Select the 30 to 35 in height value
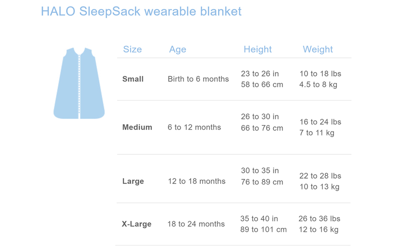The height and width of the screenshot is (250, 405). tap(260, 170)
